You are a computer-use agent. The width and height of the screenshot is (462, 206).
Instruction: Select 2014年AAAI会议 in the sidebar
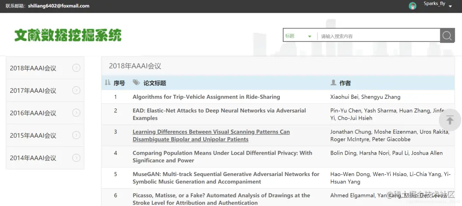click(45, 158)
